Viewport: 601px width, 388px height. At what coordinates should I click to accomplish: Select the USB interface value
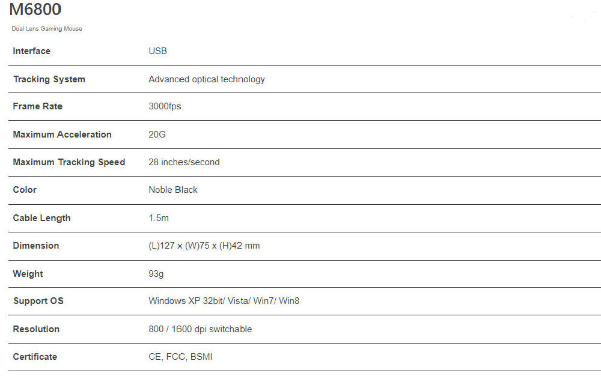(157, 51)
